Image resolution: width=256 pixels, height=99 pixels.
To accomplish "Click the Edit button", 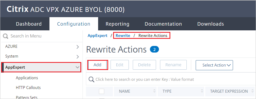I will 120,65.
